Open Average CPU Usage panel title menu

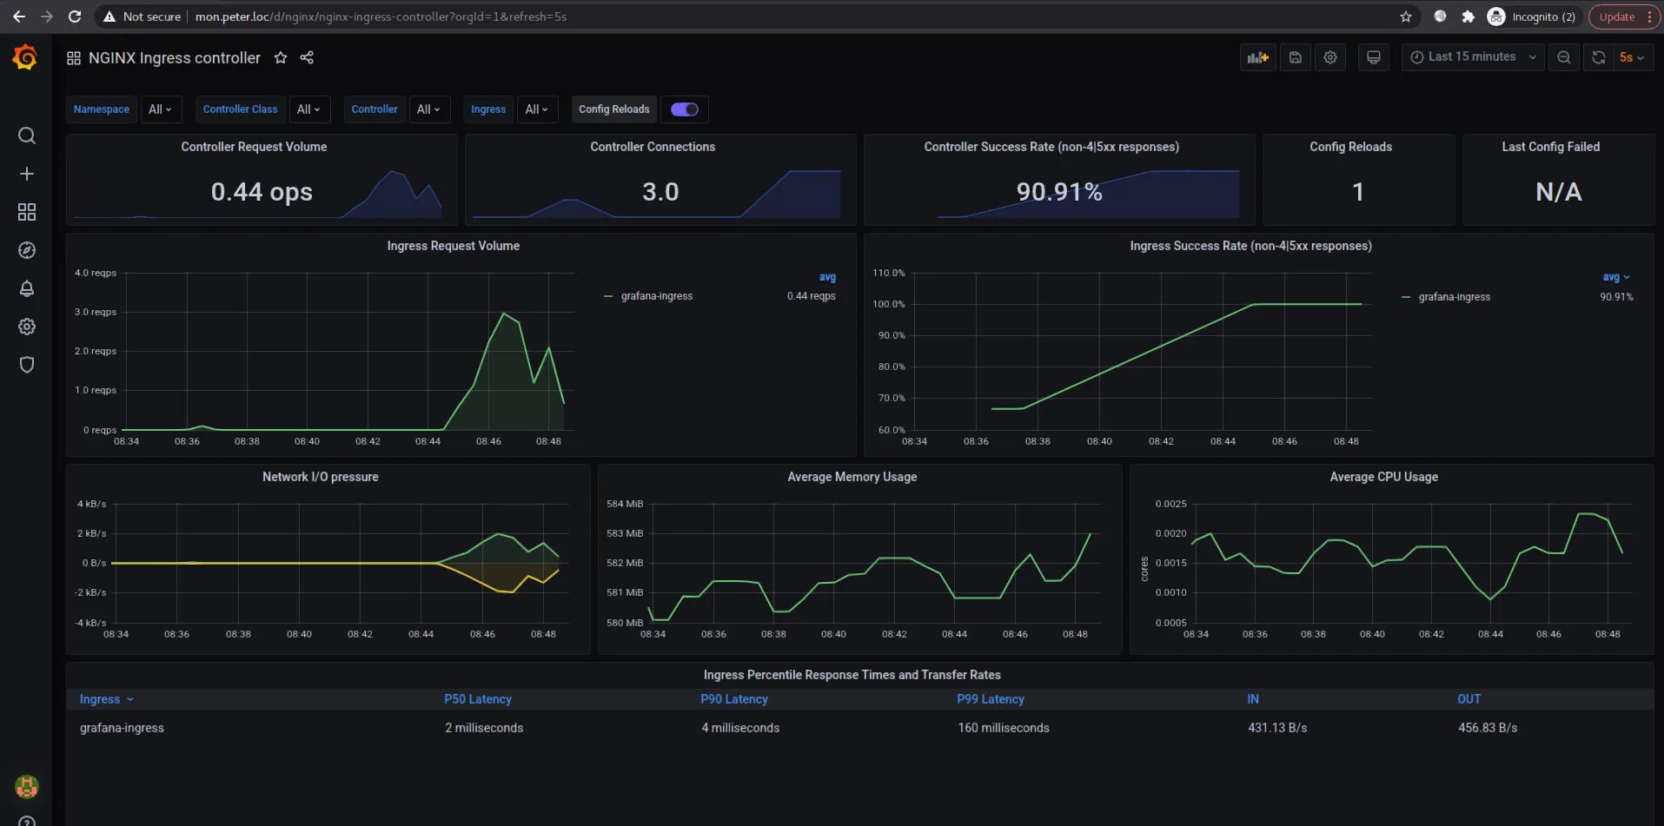[x=1383, y=477]
